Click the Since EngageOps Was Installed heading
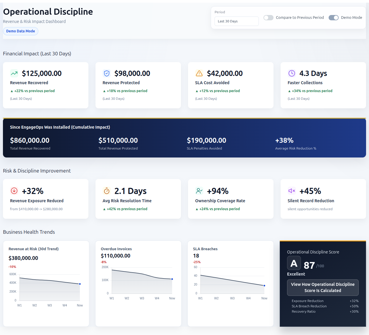This screenshot has width=369, height=335. click(60, 127)
